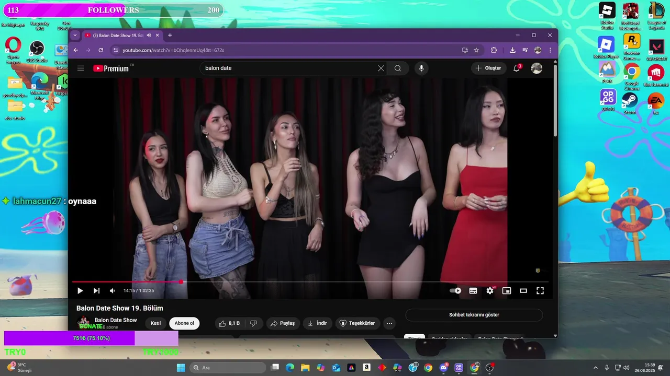This screenshot has width=670, height=376.
Task: Open the video settings gear
Action: click(x=490, y=291)
